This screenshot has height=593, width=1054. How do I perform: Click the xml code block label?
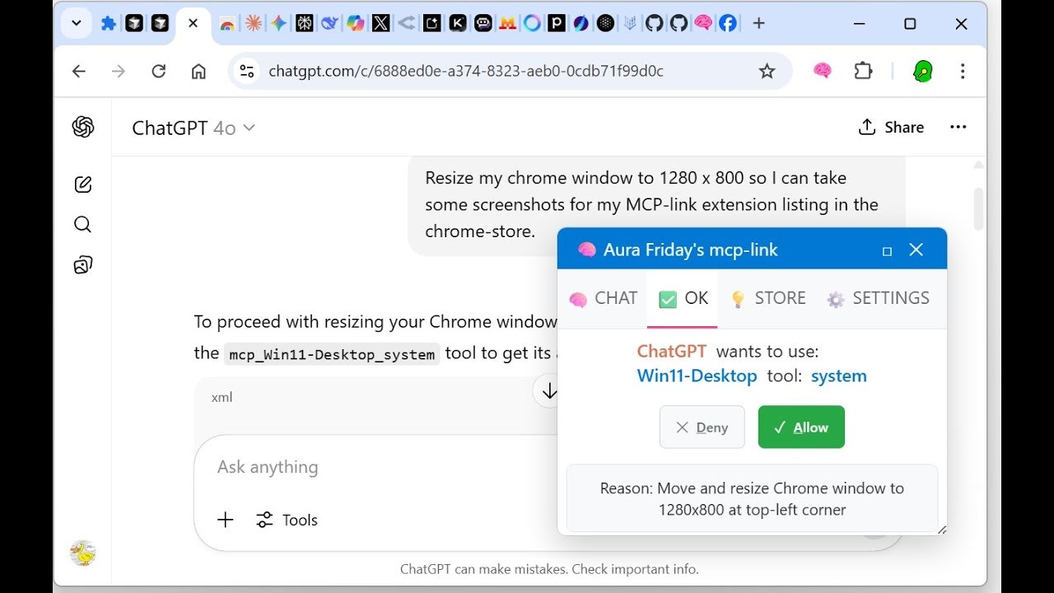[222, 397]
